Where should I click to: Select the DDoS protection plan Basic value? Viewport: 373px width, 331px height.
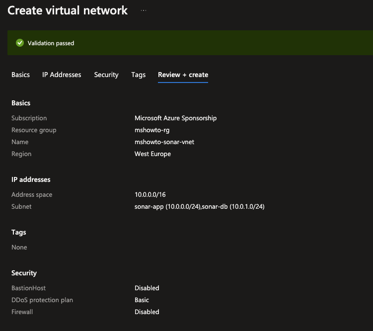click(142, 300)
